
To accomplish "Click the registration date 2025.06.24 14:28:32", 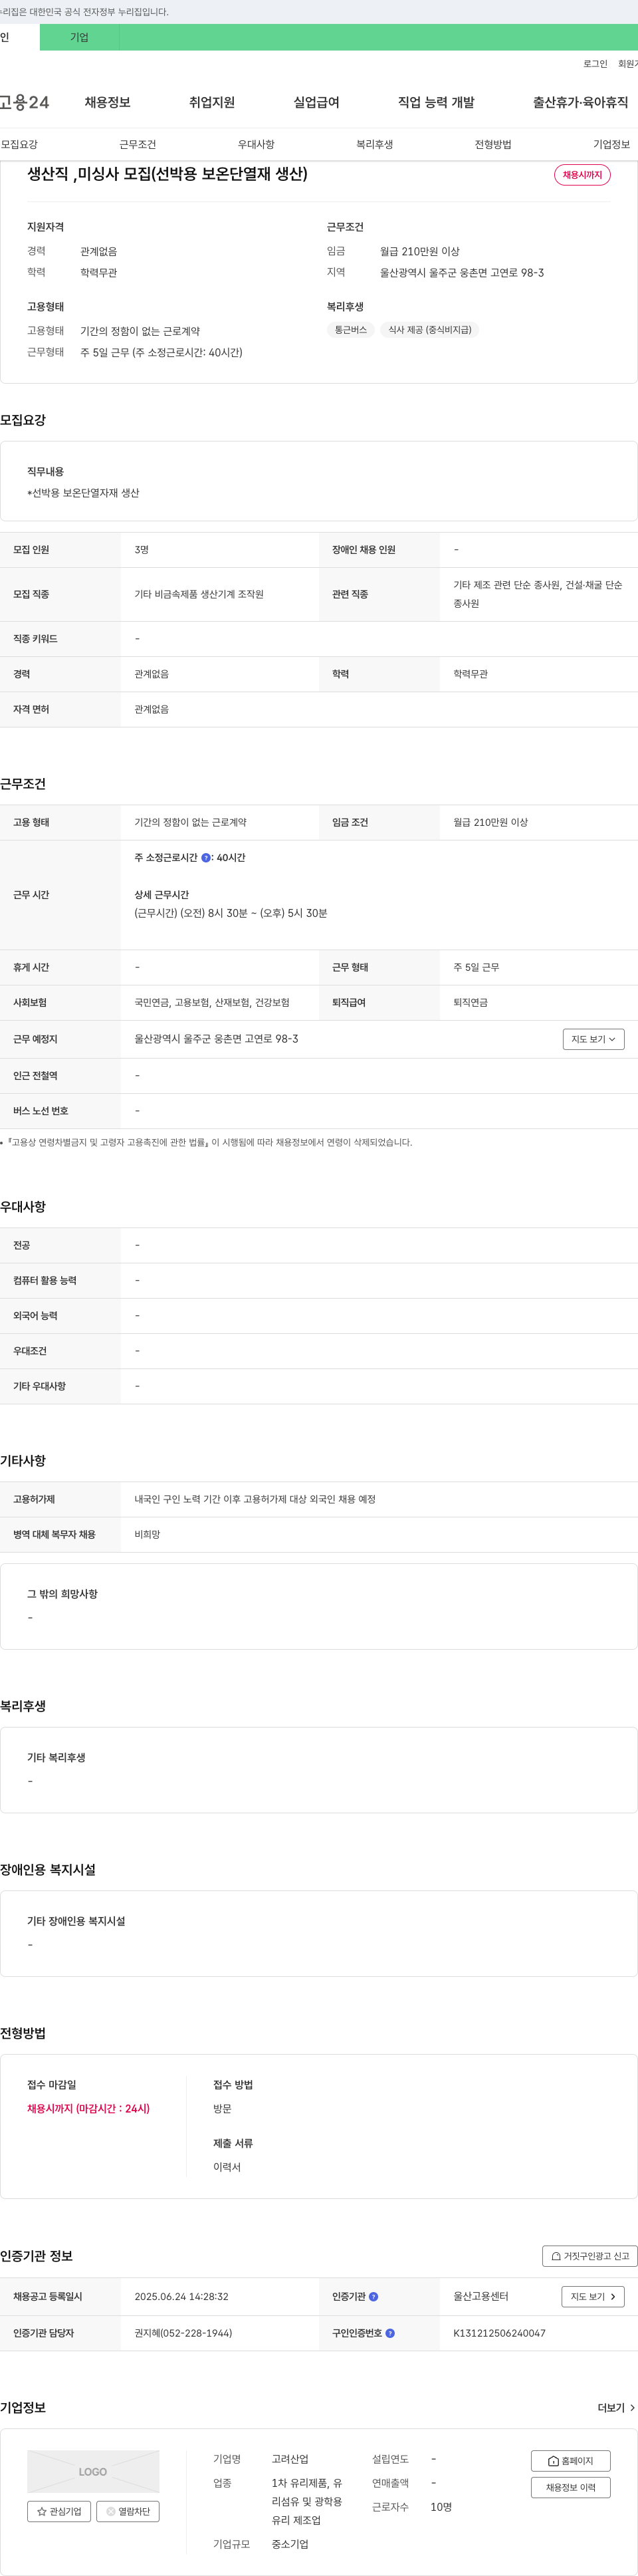I will (x=181, y=2297).
